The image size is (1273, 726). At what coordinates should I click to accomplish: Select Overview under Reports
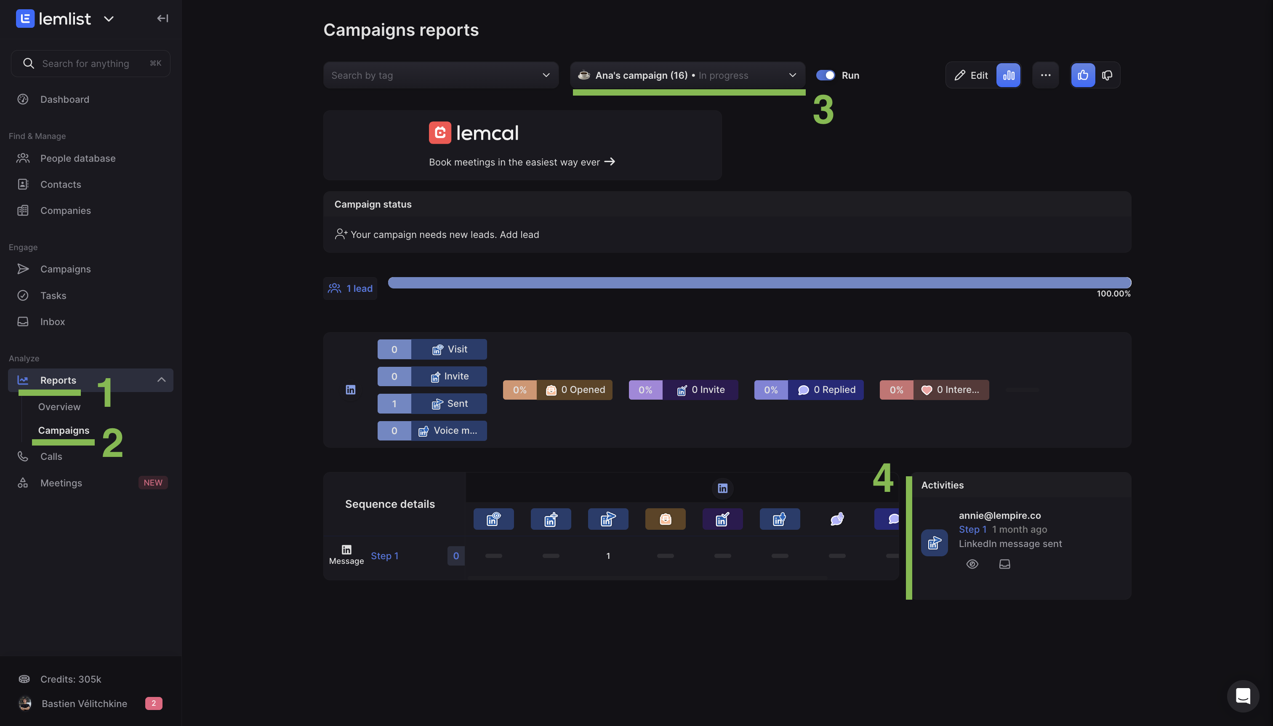[x=59, y=407]
